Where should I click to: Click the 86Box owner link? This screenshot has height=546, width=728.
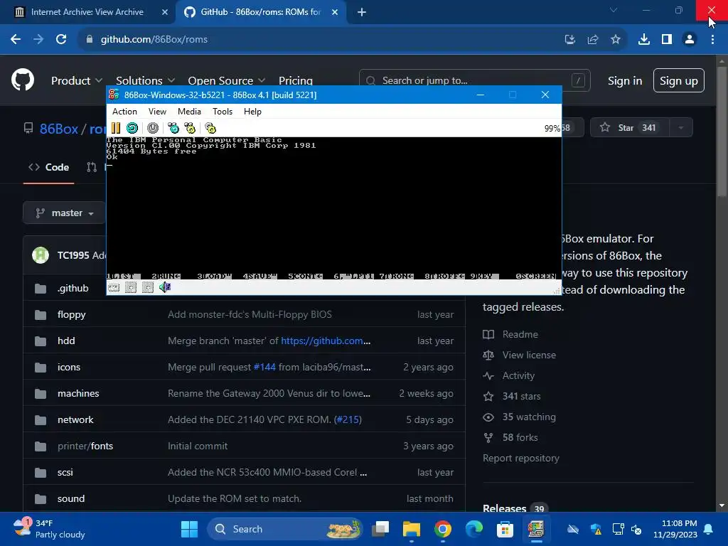click(59, 129)
